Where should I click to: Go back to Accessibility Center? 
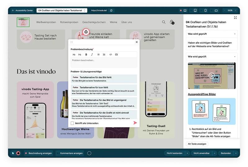pyautogui.click(x=22, y=11)
